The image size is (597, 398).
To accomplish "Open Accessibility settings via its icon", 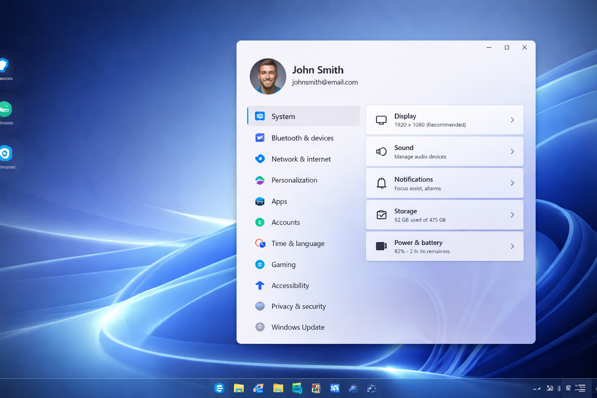I will (260, 285).
